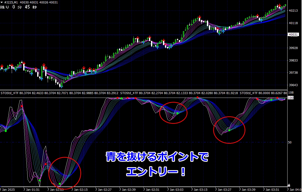Image resolution: width=302 pixels, height=192 pixels.
Task: Click the triangle beside #J225,M1 chart title
Action: pyautogui.click(x=2, y=2)
